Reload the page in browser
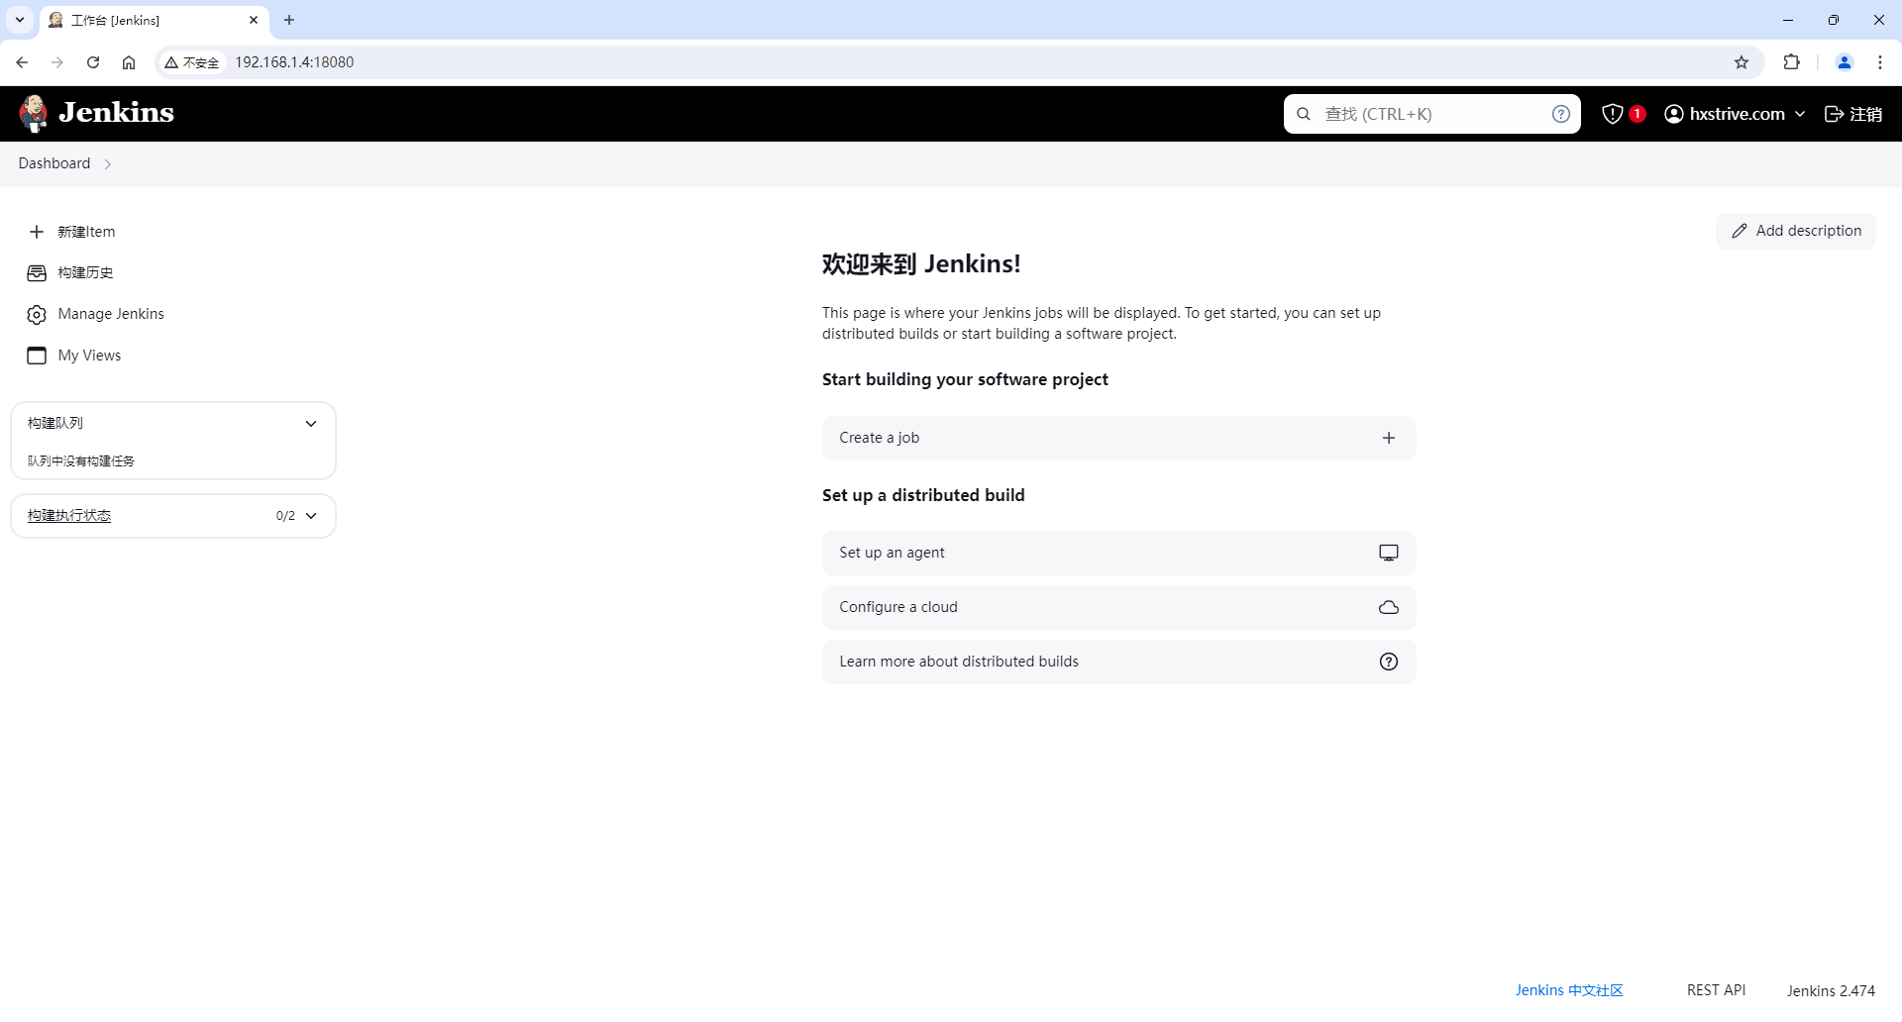This screenshot has height=1022, width=1902. click(x=93, y=62)
